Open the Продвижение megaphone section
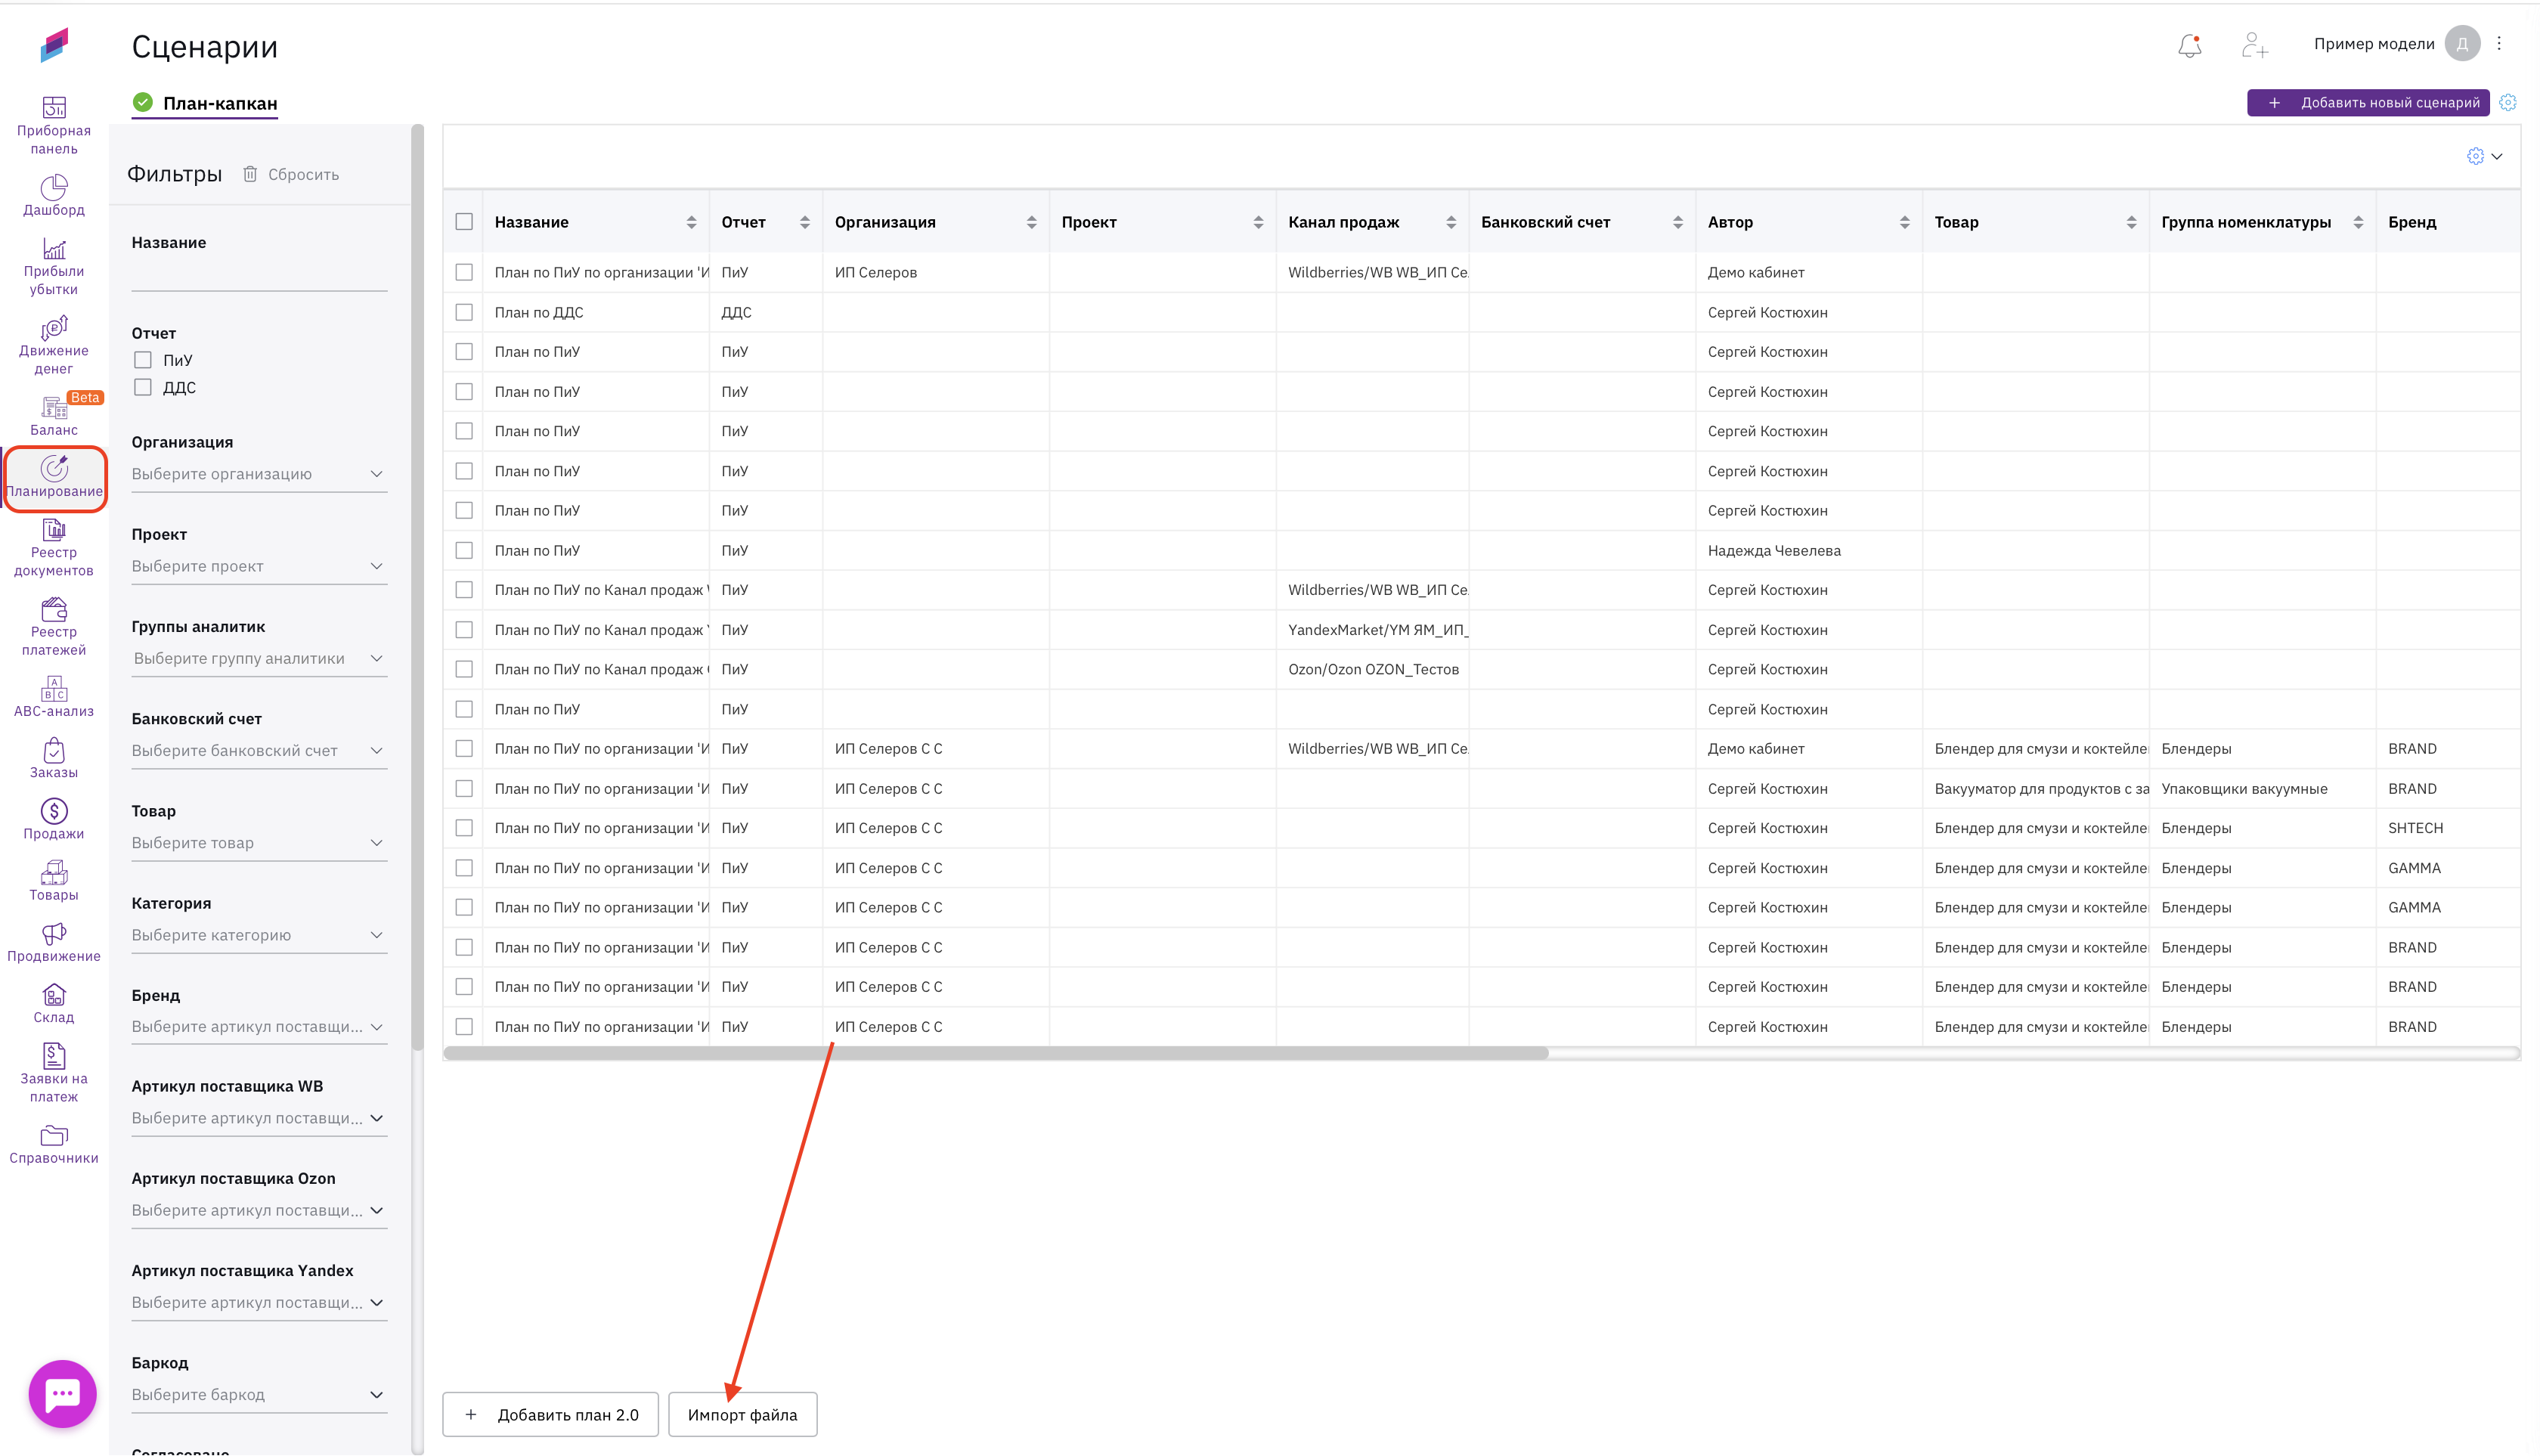This screenshot has width=2540, height=1456. (54, 942)
